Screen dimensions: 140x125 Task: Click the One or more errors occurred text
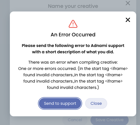click(x=47, y=69)
